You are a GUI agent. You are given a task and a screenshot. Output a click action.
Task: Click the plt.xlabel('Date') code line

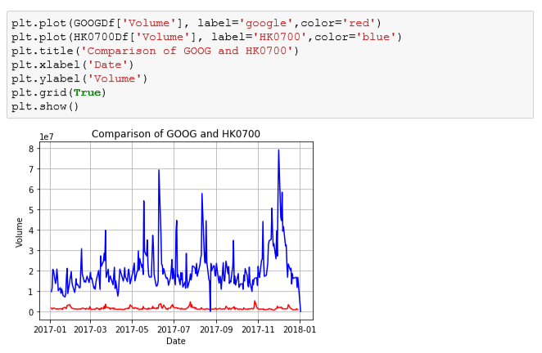coord(73,65)
